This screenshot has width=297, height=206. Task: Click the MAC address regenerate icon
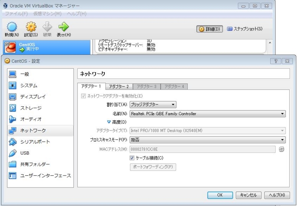(x=281, y=149)
